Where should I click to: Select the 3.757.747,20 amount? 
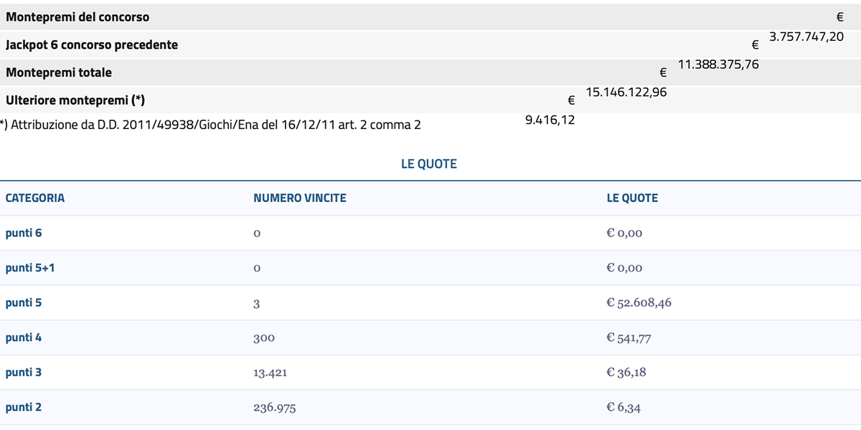806,37
